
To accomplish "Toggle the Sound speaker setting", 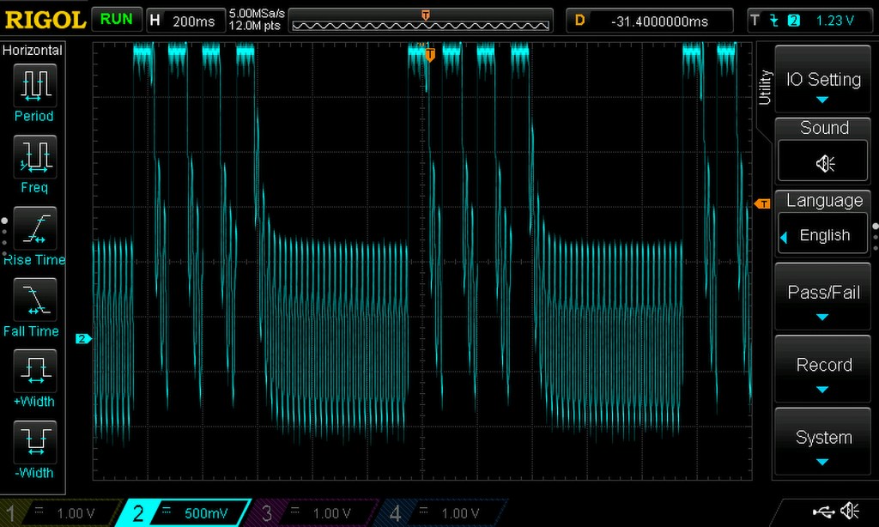I will click(x=823, y=163).
